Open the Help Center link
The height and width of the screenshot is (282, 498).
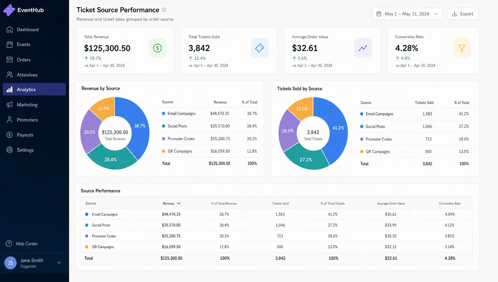(x=27, y=244)
